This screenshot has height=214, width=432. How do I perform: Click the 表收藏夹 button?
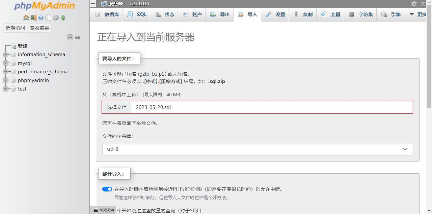[x=39, y=28]
